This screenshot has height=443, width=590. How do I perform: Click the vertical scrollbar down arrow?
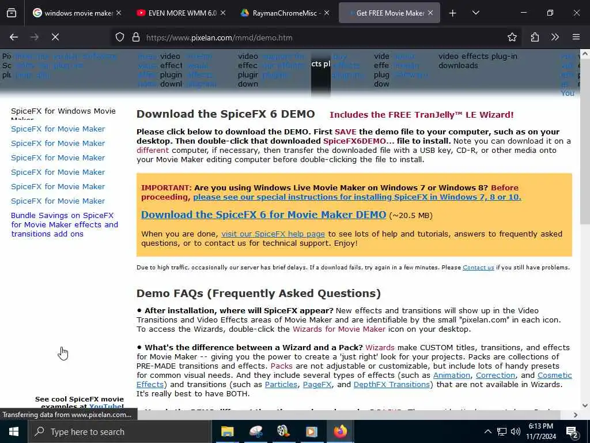pyautogui.click(x=585, y=406)
